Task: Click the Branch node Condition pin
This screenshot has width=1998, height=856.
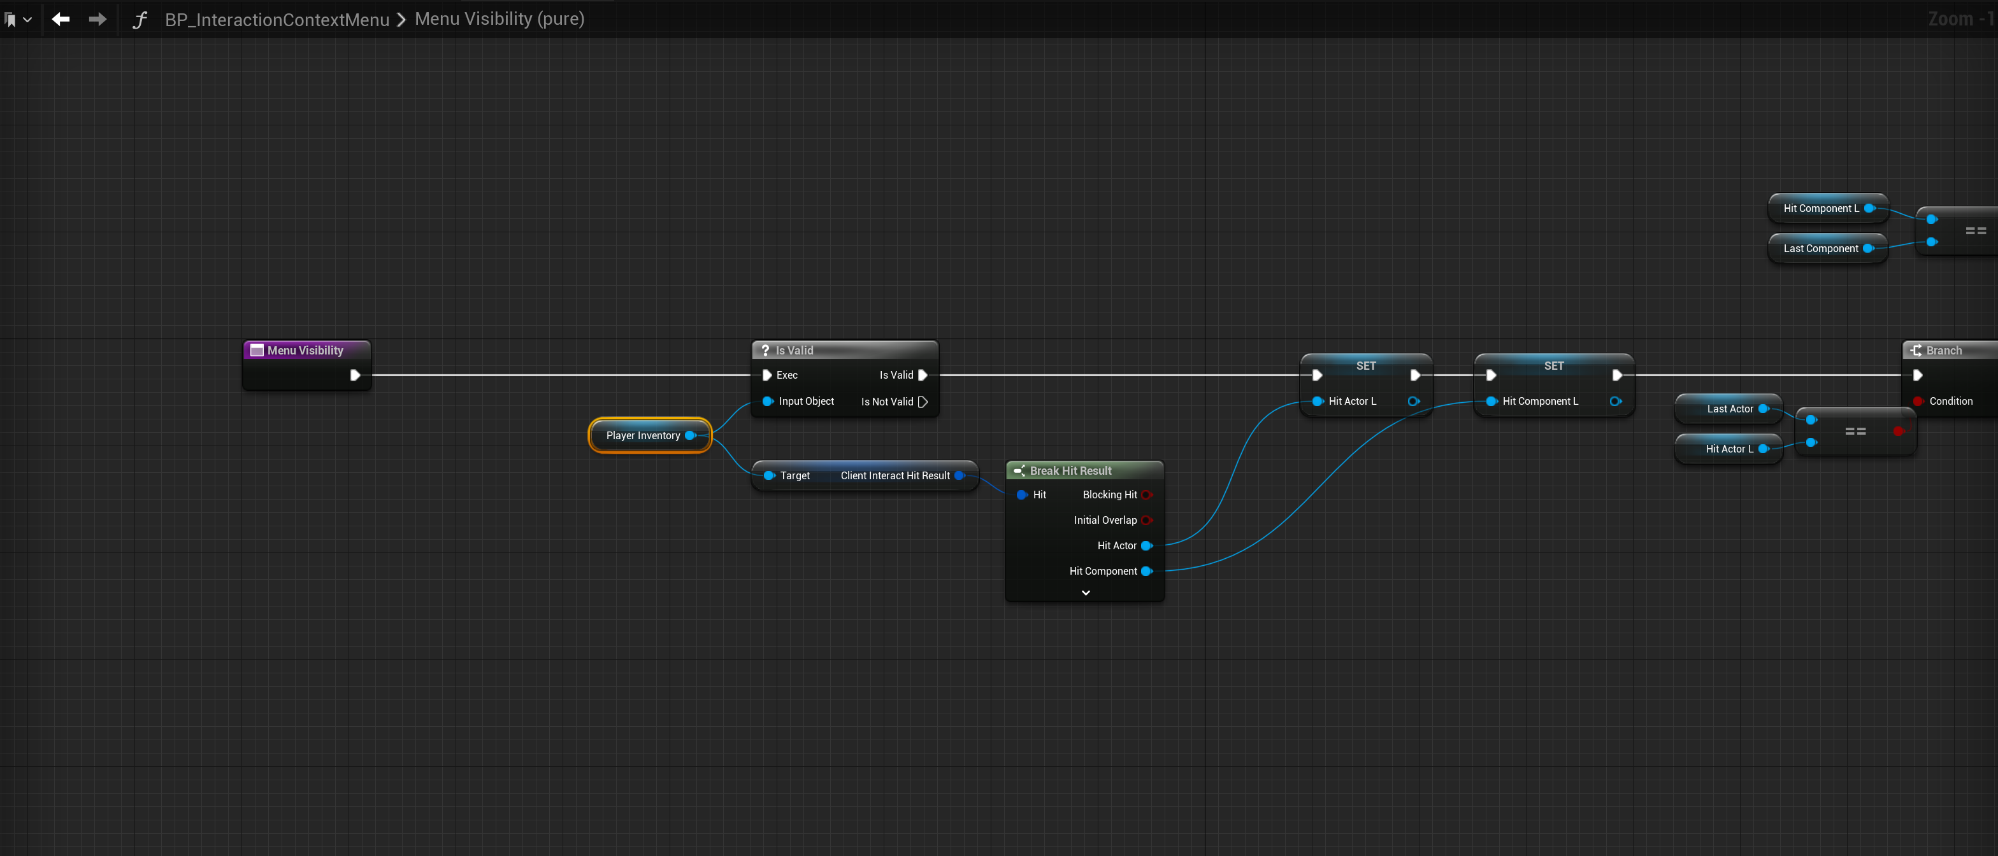Action: point(1917,402)
